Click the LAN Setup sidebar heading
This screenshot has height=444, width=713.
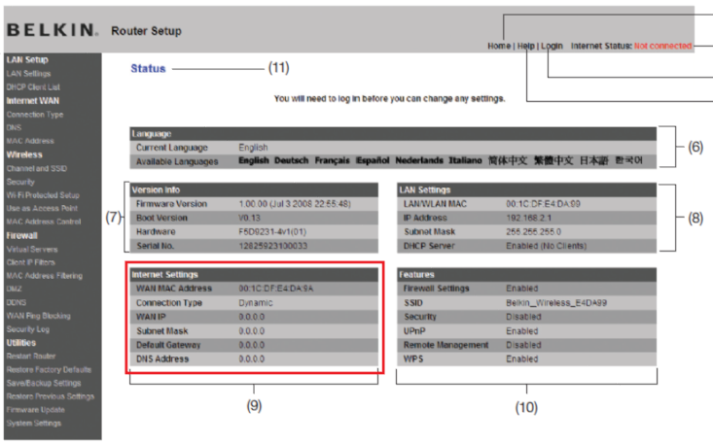[x=27, y=60]
